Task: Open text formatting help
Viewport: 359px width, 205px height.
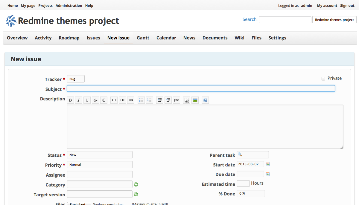Action: point(205,100)
